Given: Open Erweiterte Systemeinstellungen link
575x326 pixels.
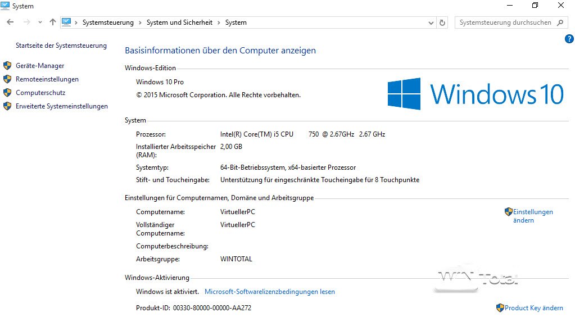Looking at the screenshot, I should [62, 106].
